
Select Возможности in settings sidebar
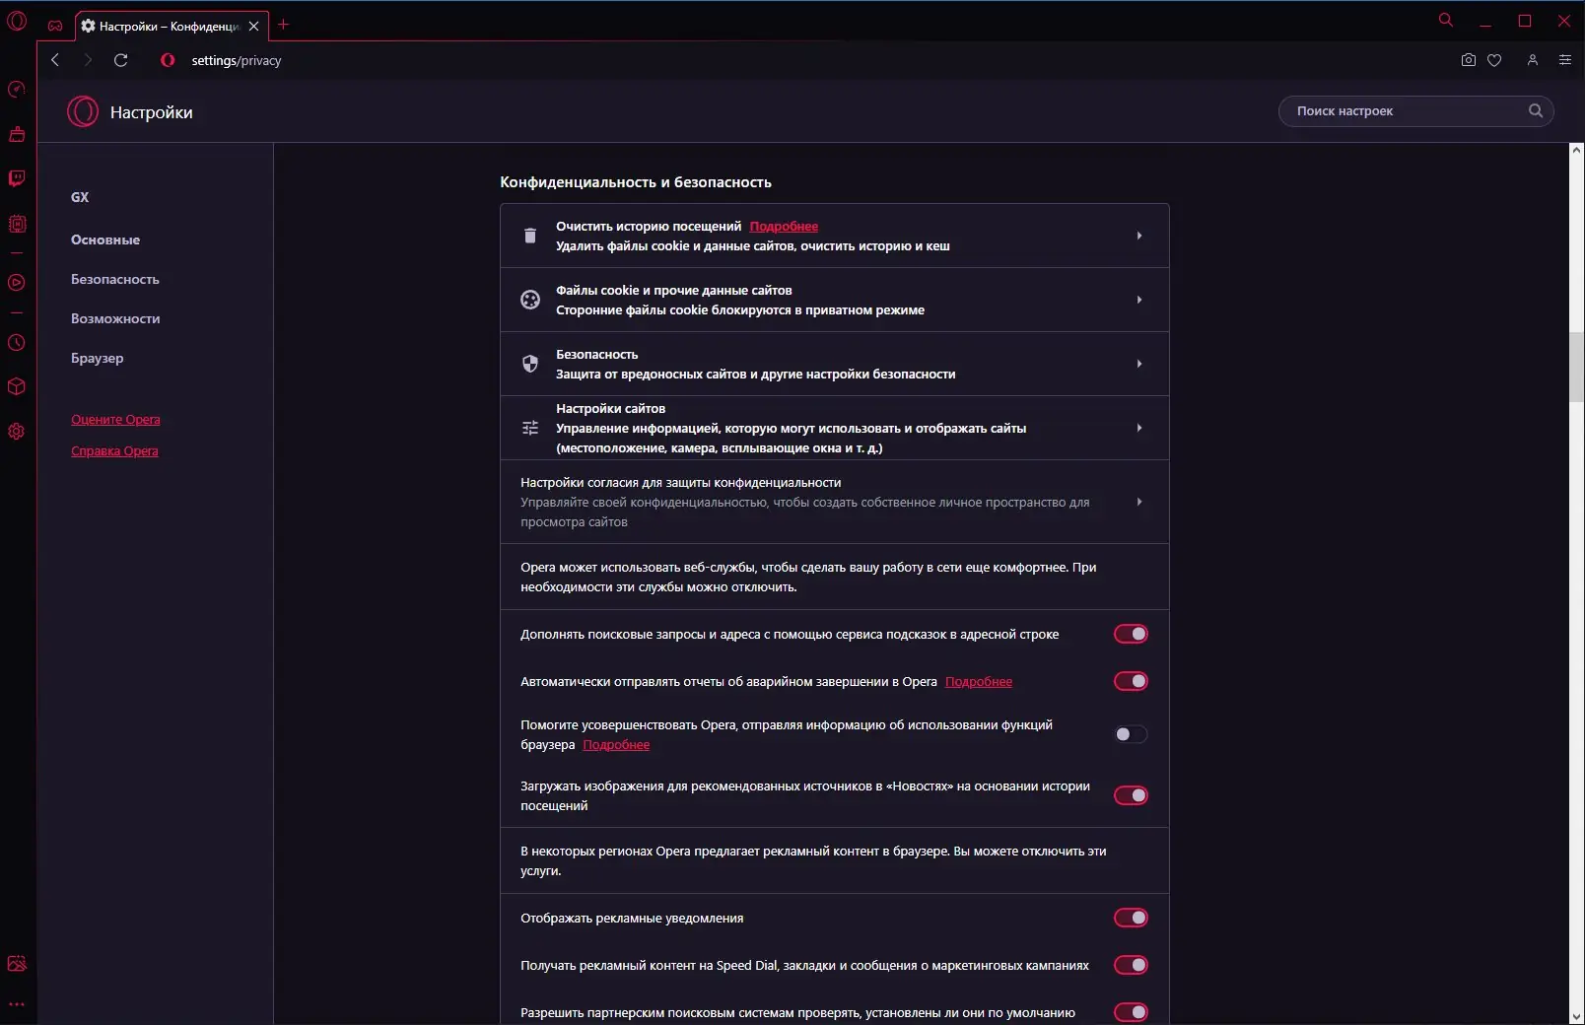(115, 318)
